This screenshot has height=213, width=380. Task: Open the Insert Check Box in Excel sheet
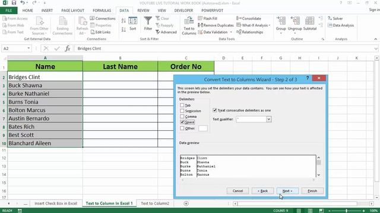[56, 204]
